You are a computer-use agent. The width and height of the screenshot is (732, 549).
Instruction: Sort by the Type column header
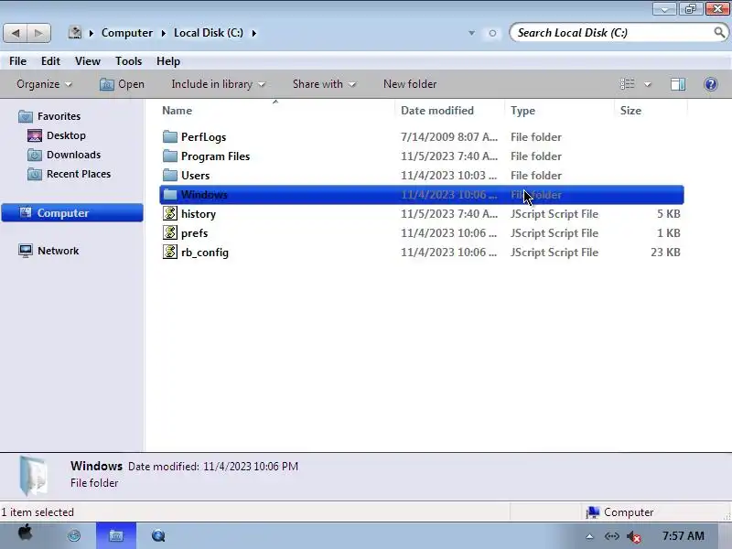click(522, 111)
